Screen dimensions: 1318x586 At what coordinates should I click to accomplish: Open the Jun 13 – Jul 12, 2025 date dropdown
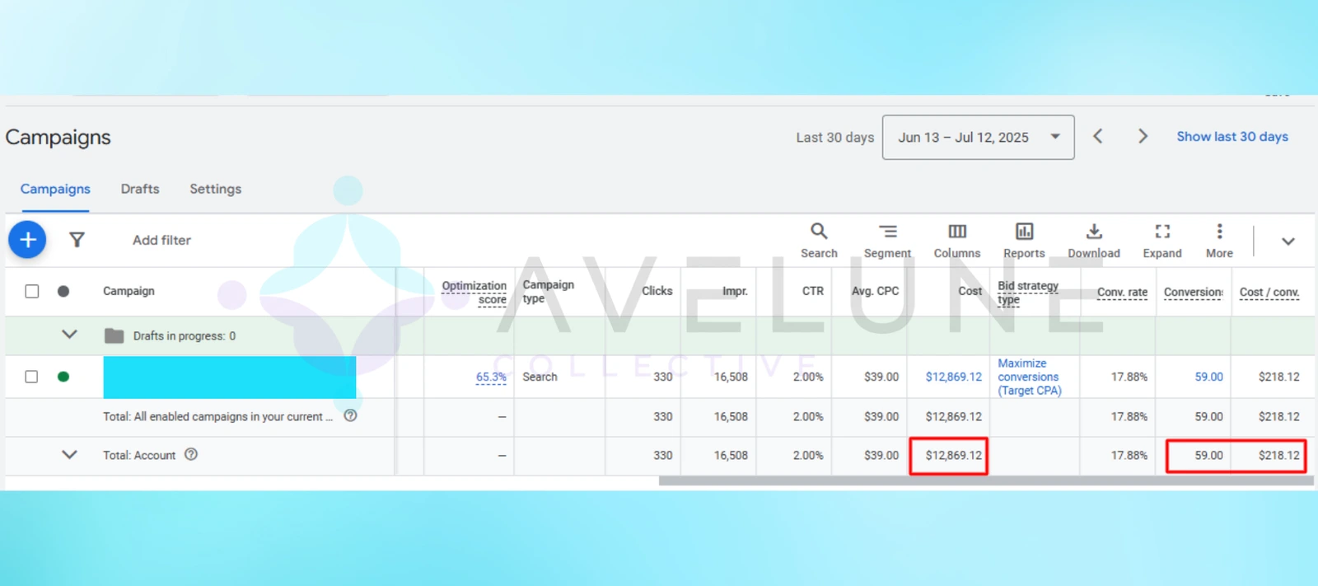click(978, 137)
